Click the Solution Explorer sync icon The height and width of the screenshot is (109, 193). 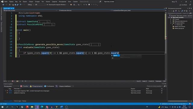[x=182, y=11]
